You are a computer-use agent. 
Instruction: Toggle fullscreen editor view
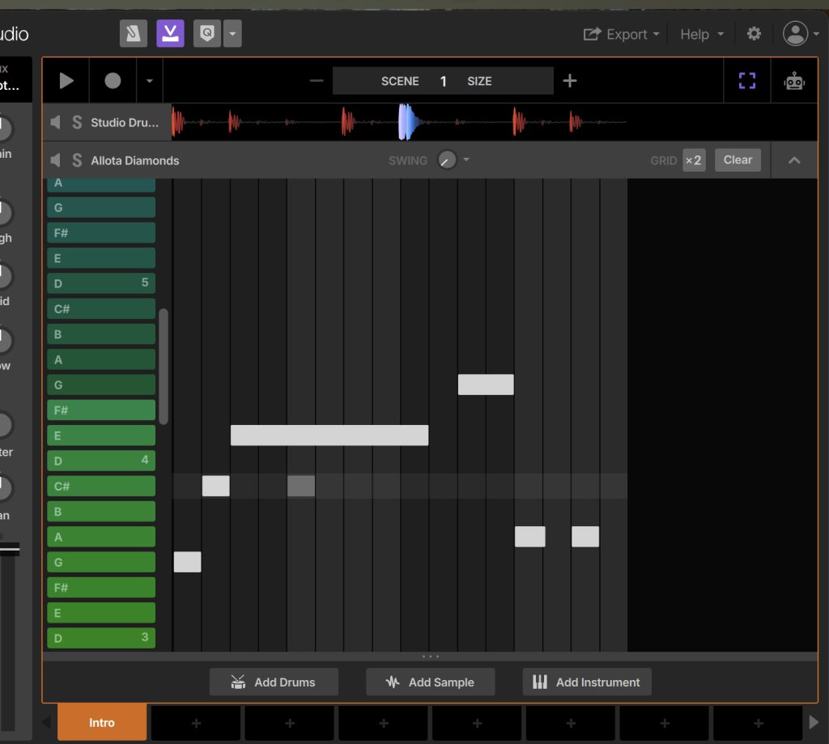click(746, 81)
